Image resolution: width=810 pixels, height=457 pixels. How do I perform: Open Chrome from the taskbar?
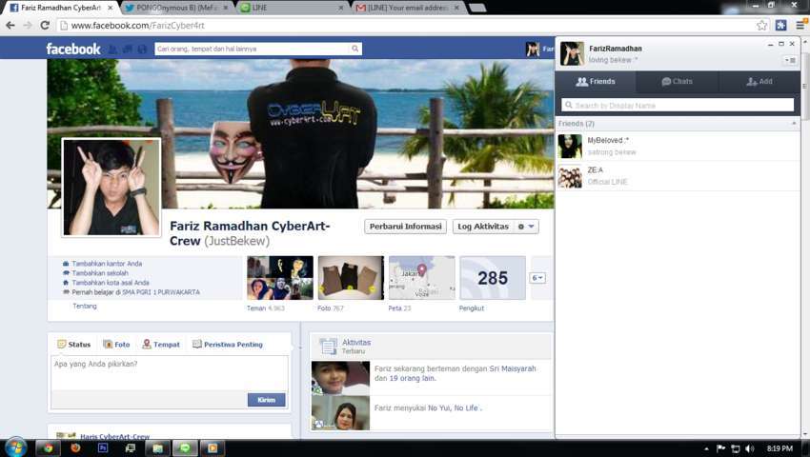click(48, 448)
